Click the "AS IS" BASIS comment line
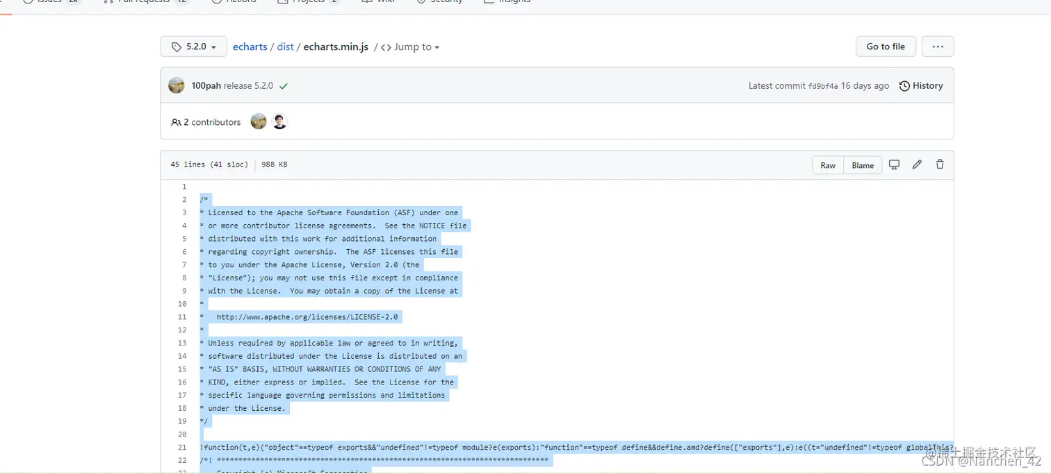Image resolution: width=1051 pixels, height=474 pixels. coord(320,369)
